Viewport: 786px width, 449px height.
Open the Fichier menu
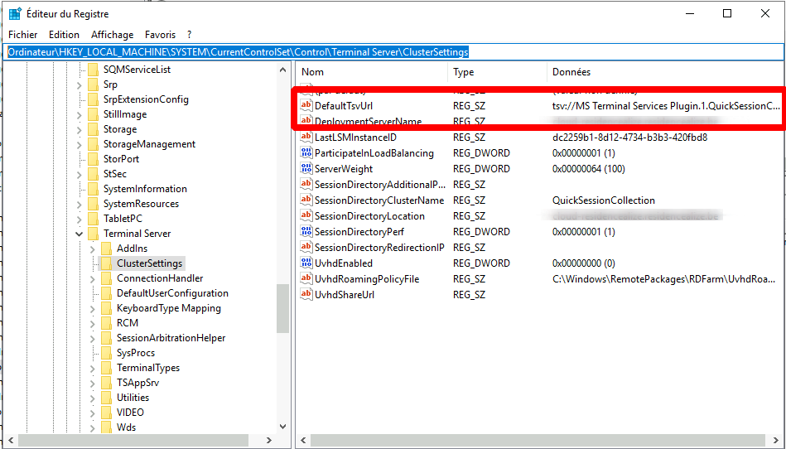coord(23,35)
